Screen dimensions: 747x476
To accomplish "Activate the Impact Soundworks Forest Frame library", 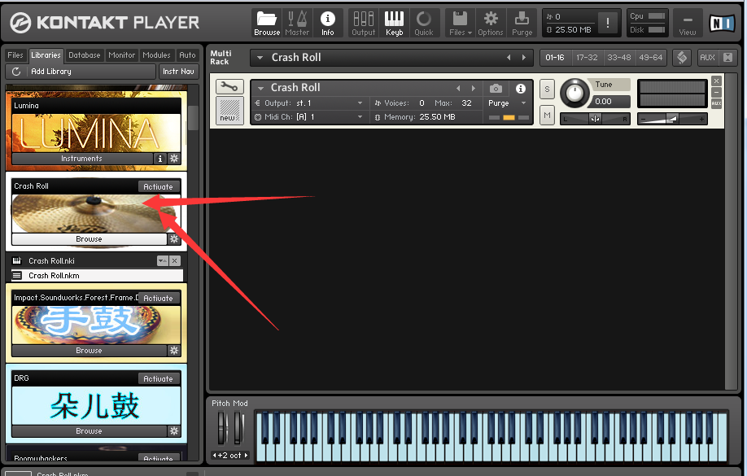I will [x=158, y=299].
